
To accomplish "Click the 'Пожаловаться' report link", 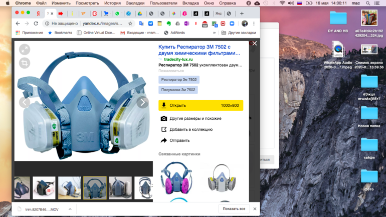I will point(171,71).
